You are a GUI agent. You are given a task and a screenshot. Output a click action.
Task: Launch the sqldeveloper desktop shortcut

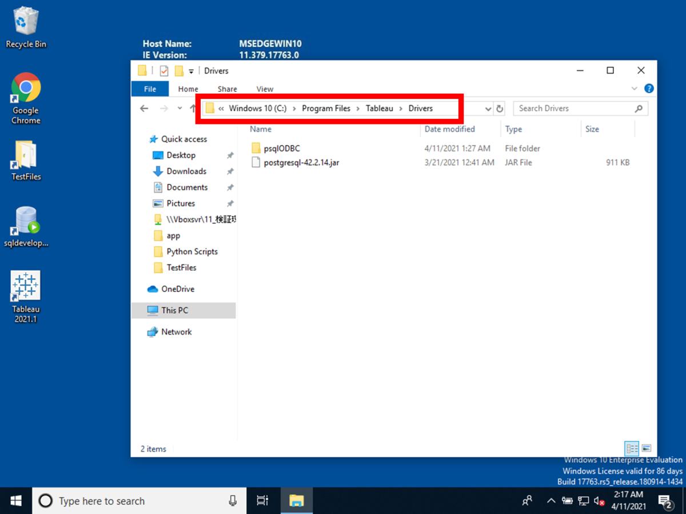(x=26, y=227)
